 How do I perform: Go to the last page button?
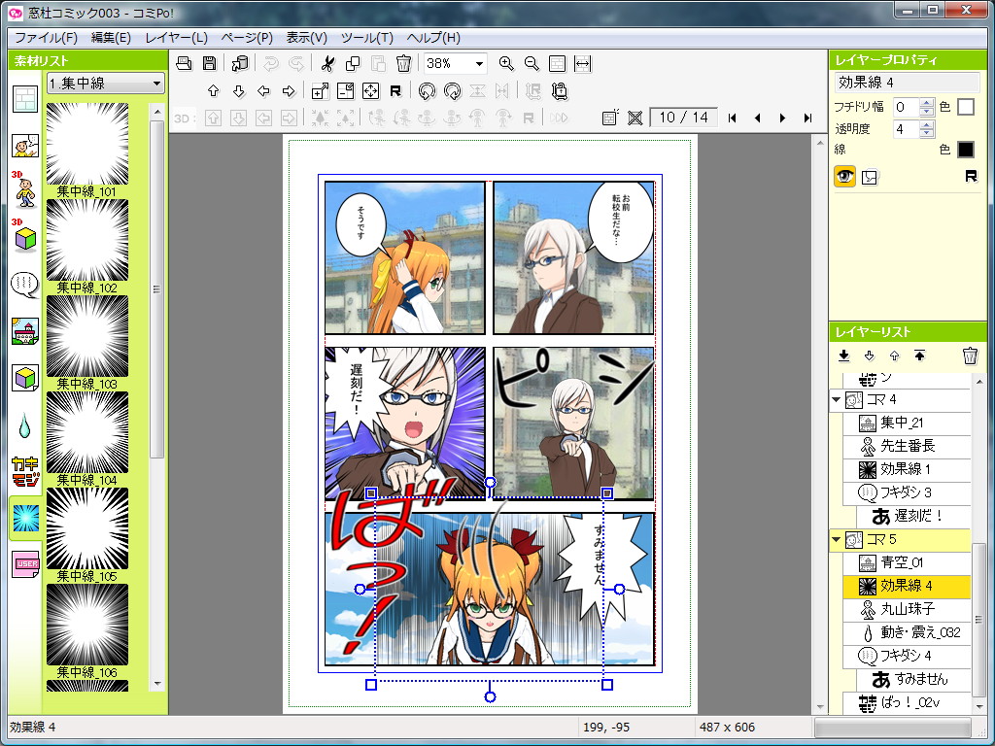(807, 118)
